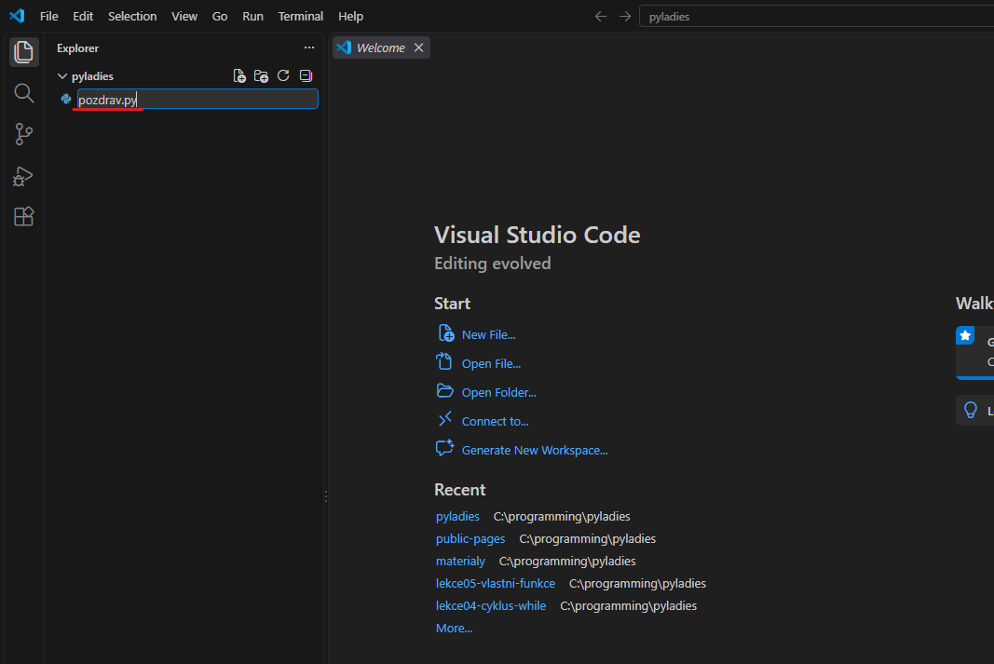Click Generate New Workspace... link
Viewport: 994px width, 664px height.
click(x=535, y=451)
